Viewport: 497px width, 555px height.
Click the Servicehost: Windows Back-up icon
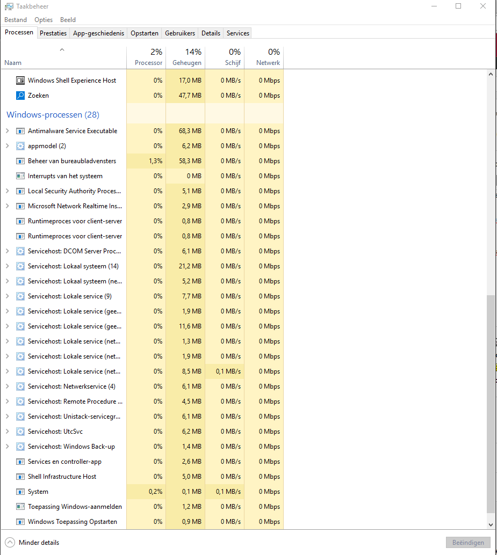click(20, 447)
